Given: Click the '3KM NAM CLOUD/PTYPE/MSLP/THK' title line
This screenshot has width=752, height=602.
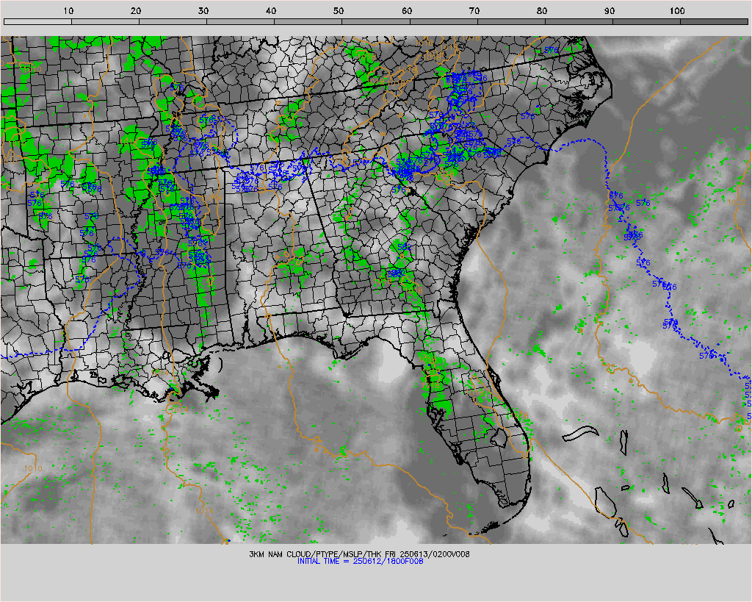Looking at the screenshot, I should 359,554.
